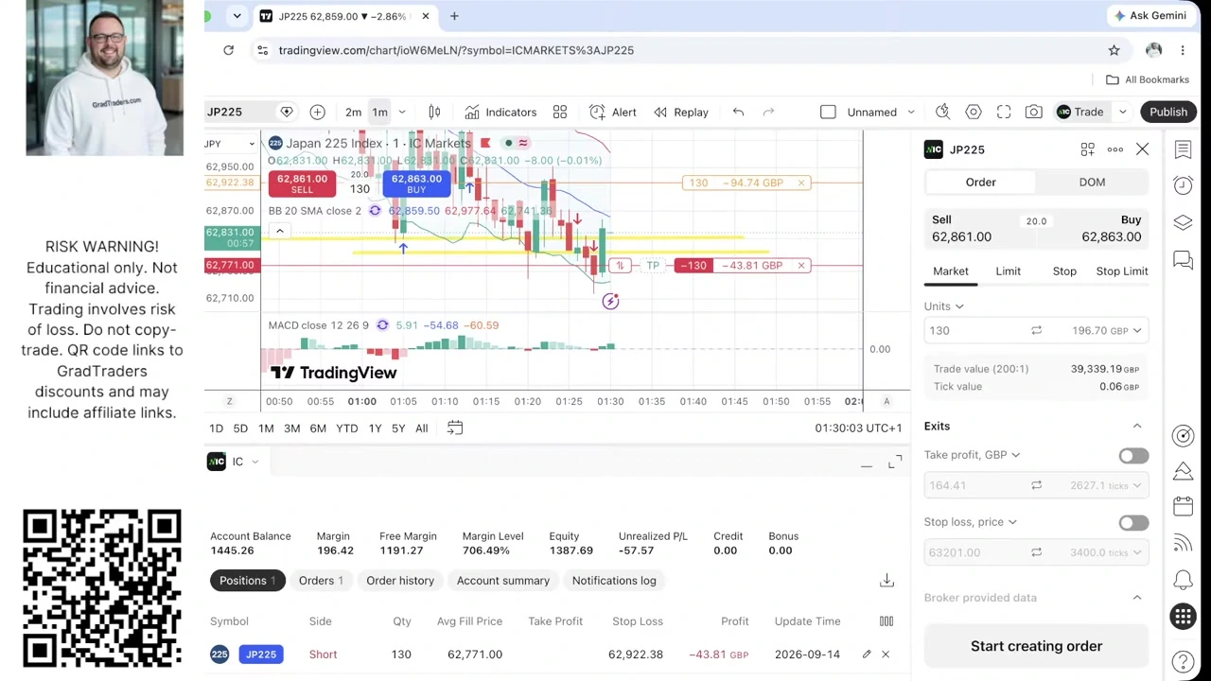Viewport: 1211px width, 681px height.
Task: Click the Trade button
Action: point(1080,112)
